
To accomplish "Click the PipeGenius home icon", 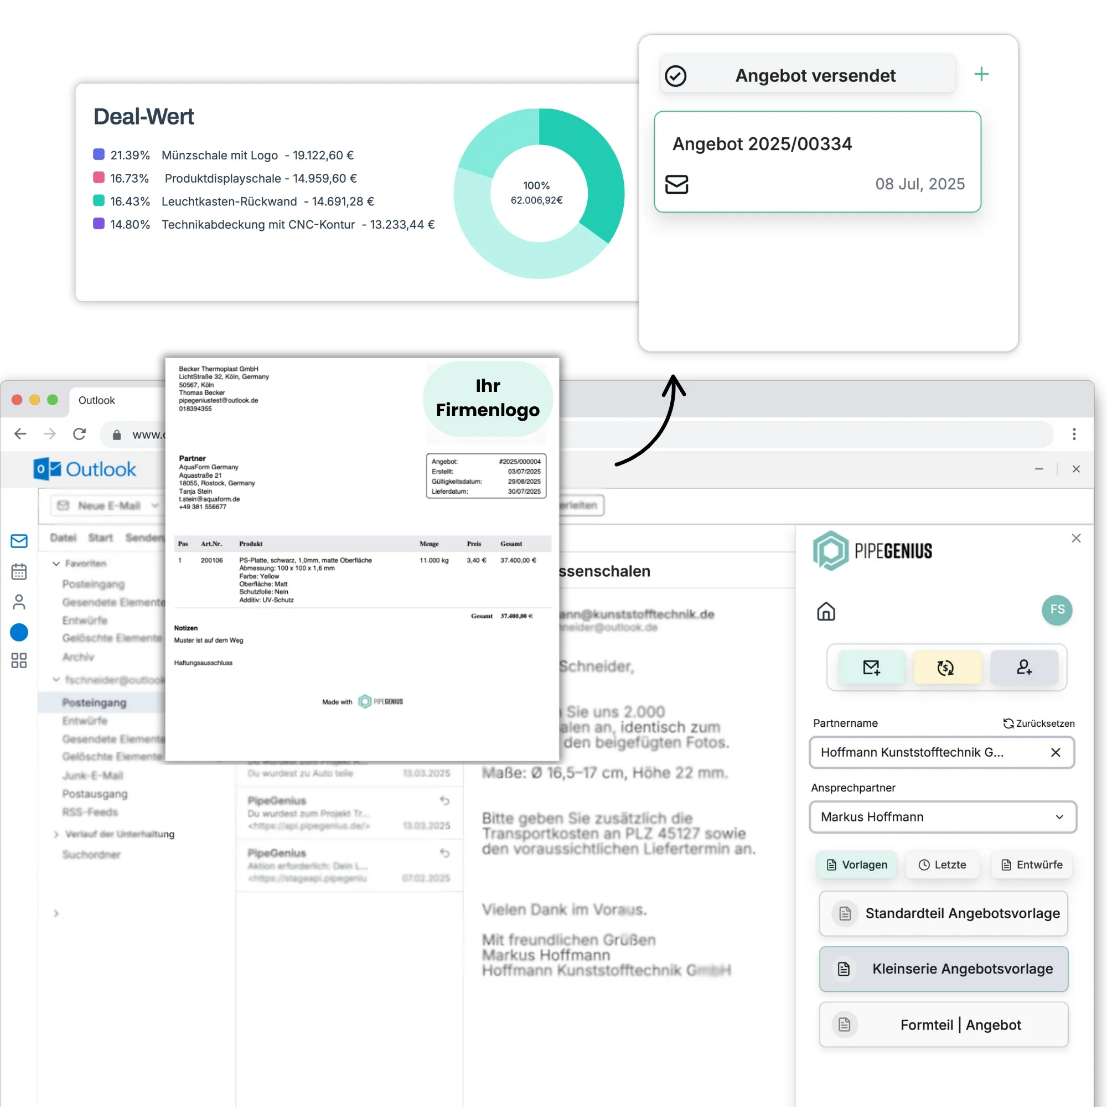I will point(826,612).
